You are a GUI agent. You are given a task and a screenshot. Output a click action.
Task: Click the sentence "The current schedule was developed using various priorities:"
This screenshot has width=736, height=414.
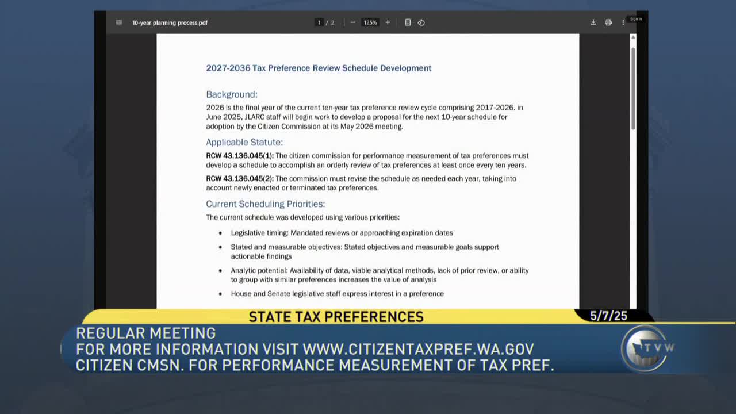pos(302,217)
